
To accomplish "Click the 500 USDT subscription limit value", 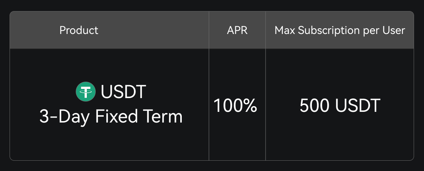I will pos(340,106).
